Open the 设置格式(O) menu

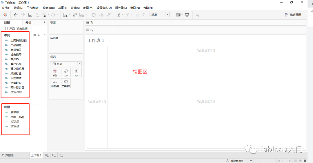tap(104, 8)
